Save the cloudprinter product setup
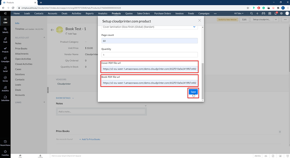This screenshot has width=290, height=158. point(193,92)
